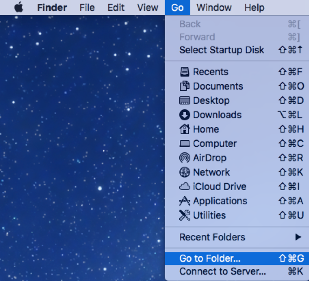Open the Help menu
This screenshot has width=309, height=281.
tap(254, 8)
